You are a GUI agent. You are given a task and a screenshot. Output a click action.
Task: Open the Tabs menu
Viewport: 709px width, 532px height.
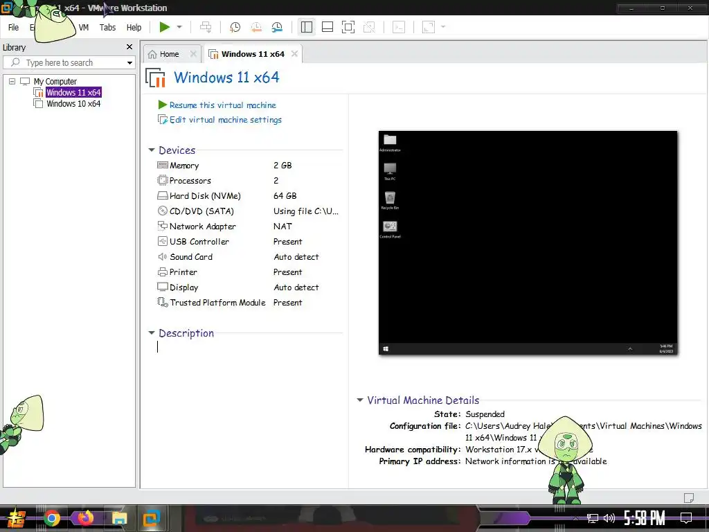click(107, 28)
